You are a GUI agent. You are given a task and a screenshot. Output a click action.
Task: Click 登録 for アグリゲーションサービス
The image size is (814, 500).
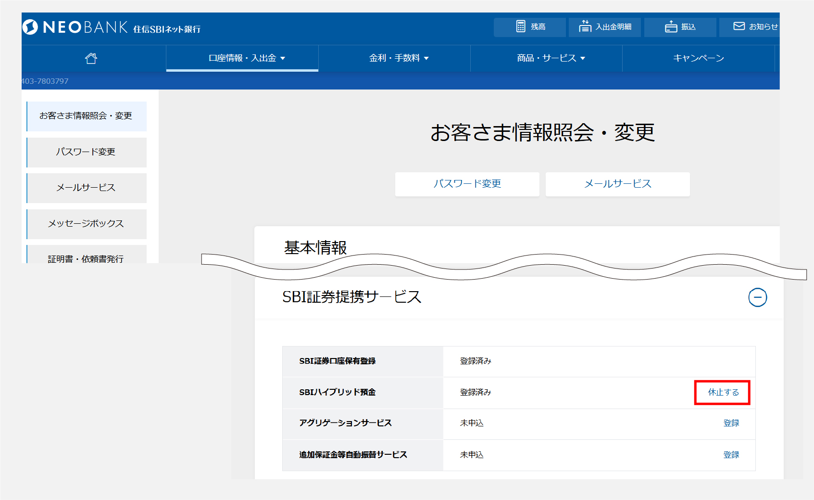click(x=731, y=423)
